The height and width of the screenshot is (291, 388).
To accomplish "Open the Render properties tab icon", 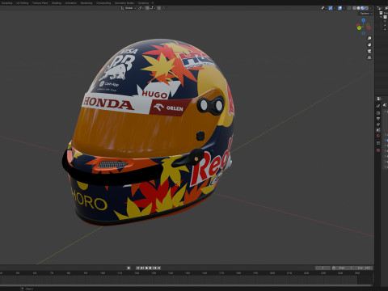I will (378, 113).
